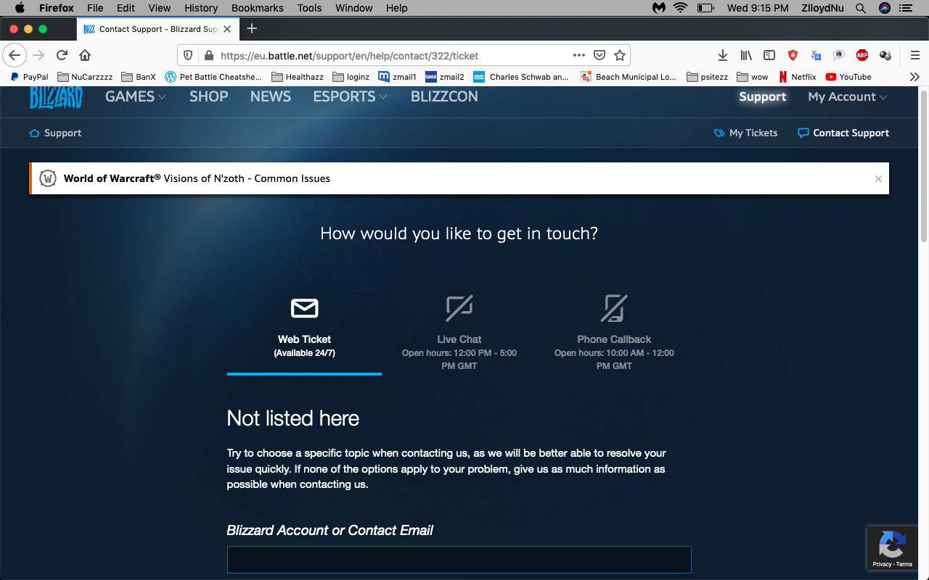Click the Live Chat icon
Image resolution: width=929 pixels, height=580 pixels.
459,308
